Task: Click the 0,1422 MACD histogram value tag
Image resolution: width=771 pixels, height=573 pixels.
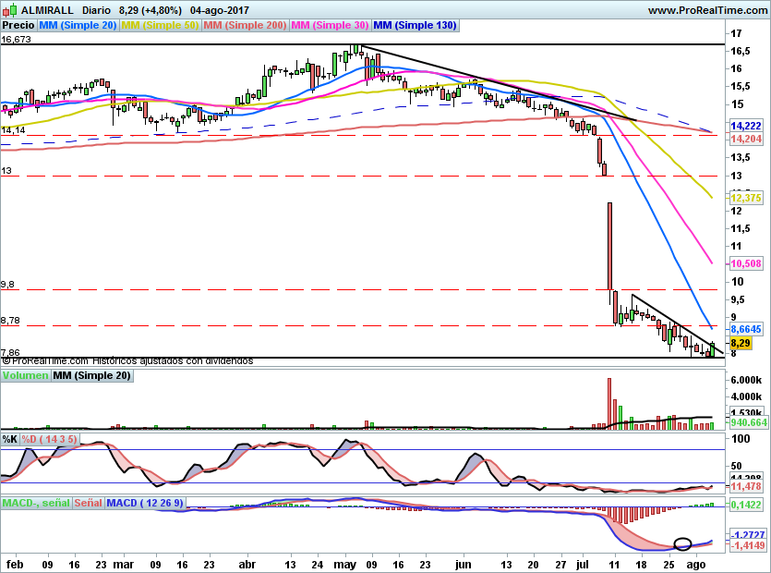Action: 745,505
